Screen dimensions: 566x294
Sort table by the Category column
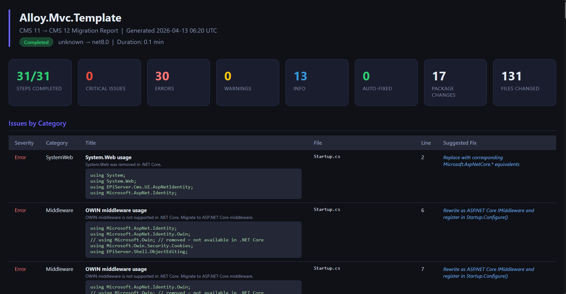coord(57,143)
